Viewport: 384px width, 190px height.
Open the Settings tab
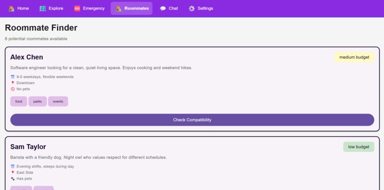tap(201, 8)
